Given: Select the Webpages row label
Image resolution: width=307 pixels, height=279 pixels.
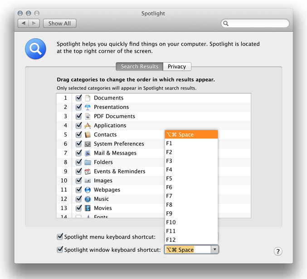Looking at the screenshot, I should (107, 190).
